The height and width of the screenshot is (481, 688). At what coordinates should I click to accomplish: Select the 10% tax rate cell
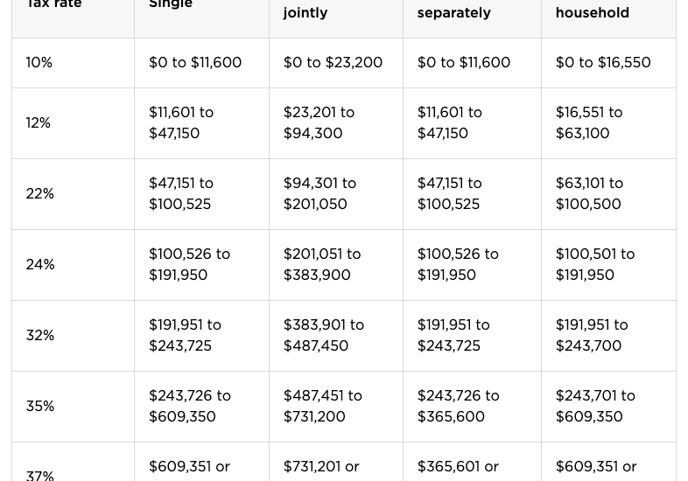pyautogui.click(x=73, y=63)
